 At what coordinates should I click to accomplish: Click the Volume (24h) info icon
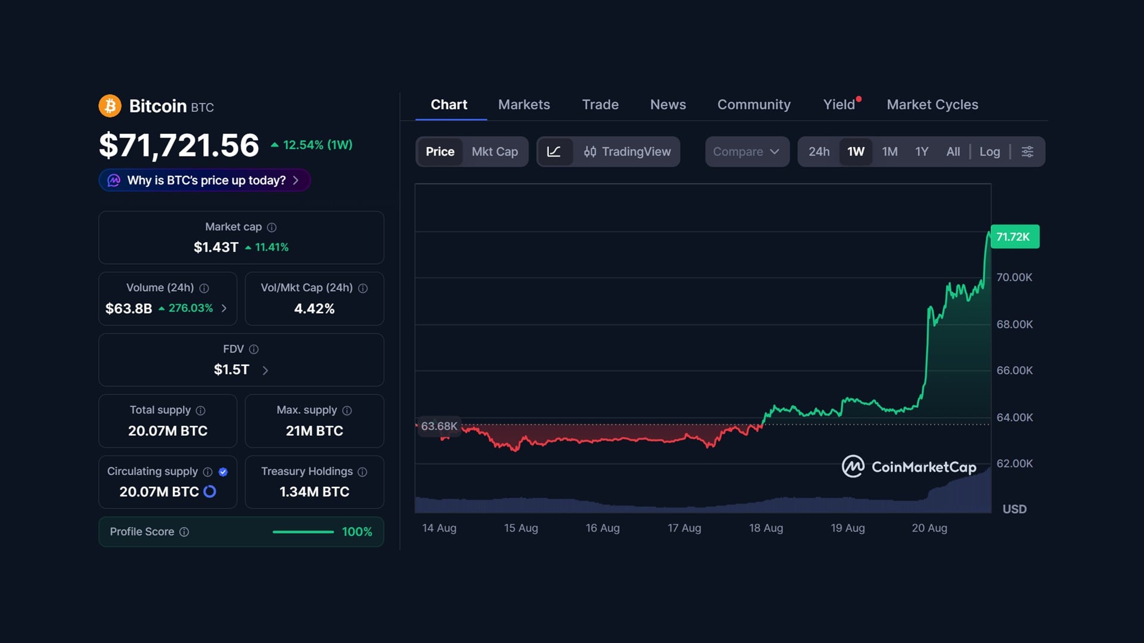(204, 288)
